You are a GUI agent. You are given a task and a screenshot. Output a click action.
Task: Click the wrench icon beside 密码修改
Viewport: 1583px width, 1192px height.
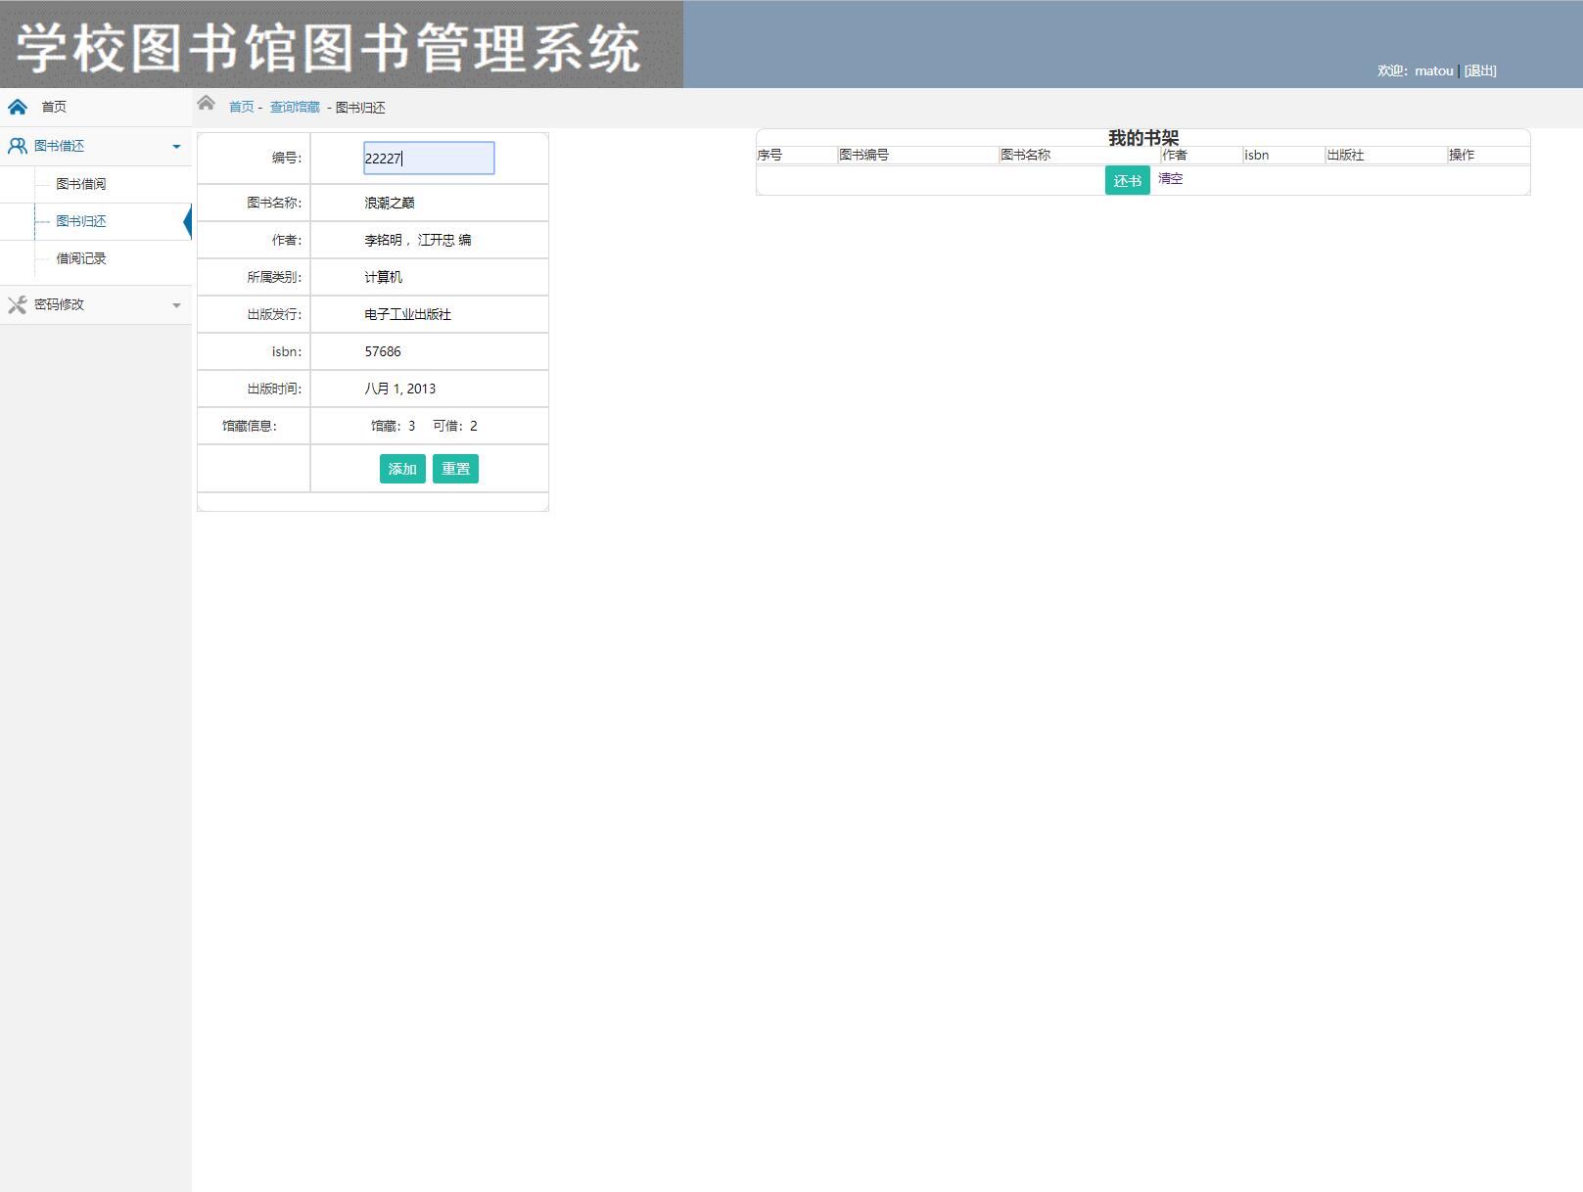click(17, 304)
